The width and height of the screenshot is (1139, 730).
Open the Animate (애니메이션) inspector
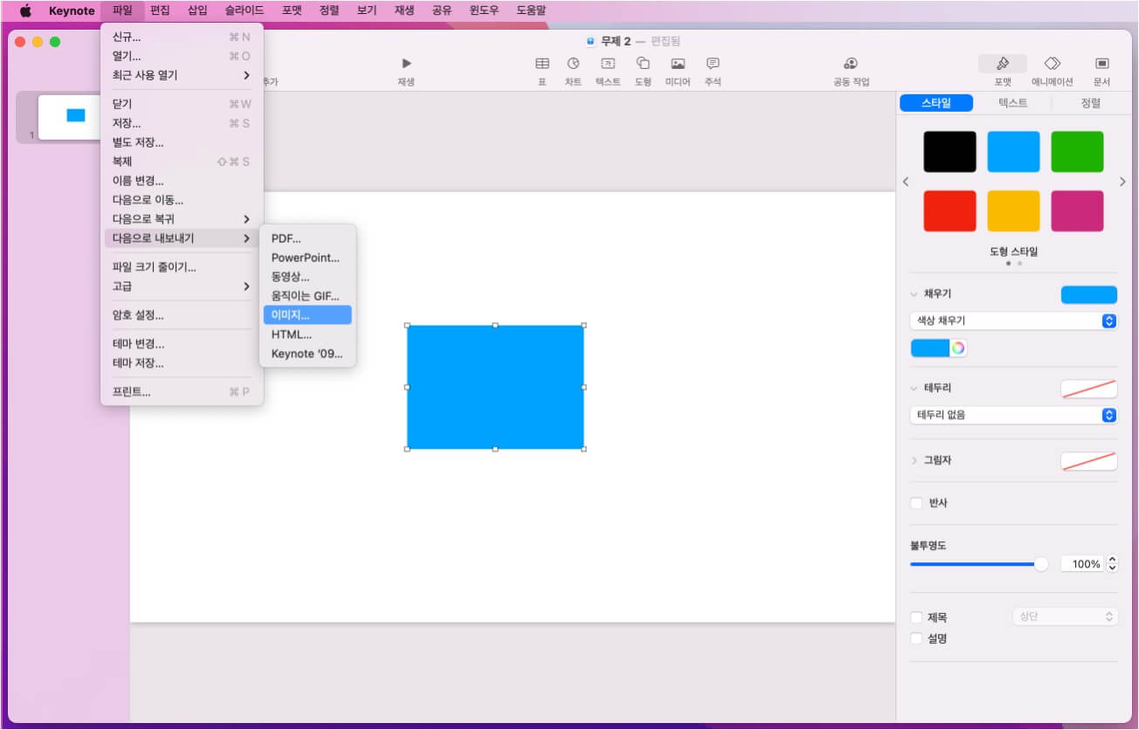(1053, 64)
